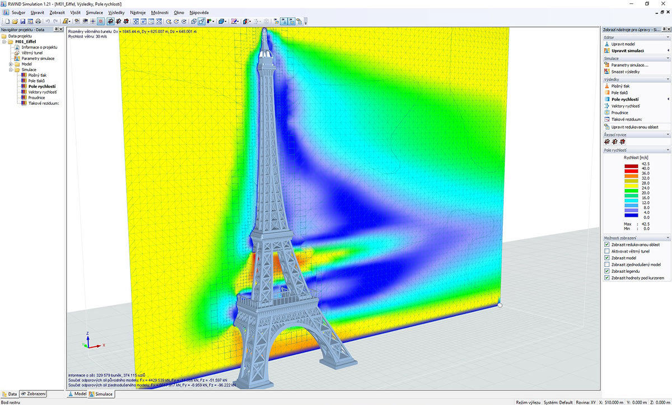Click the Větrný tunel icon in navigator

(x=17, y=53)
